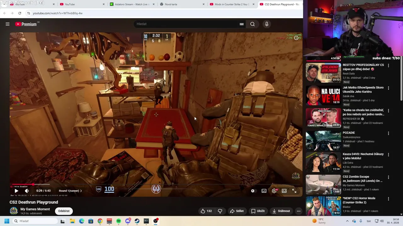Open options for Kauza D4VD video

pos(389,155)
